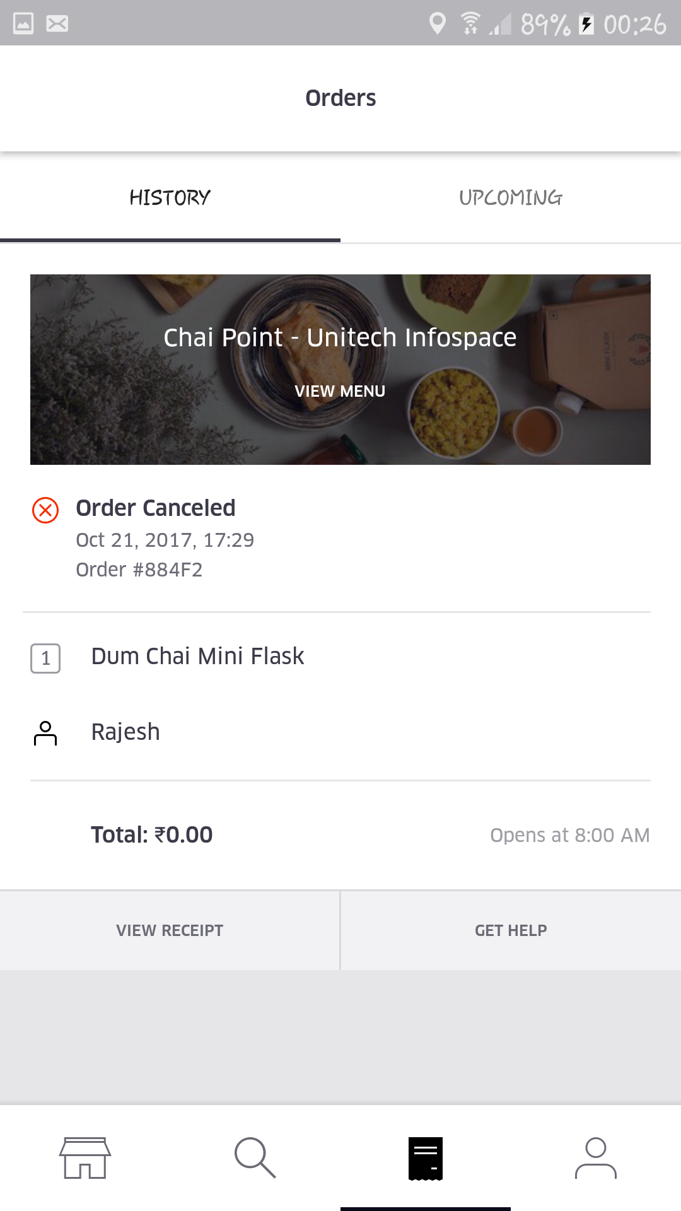Select the orders receipt tab icon
Screen dimensions: 681x1211
426,1158
